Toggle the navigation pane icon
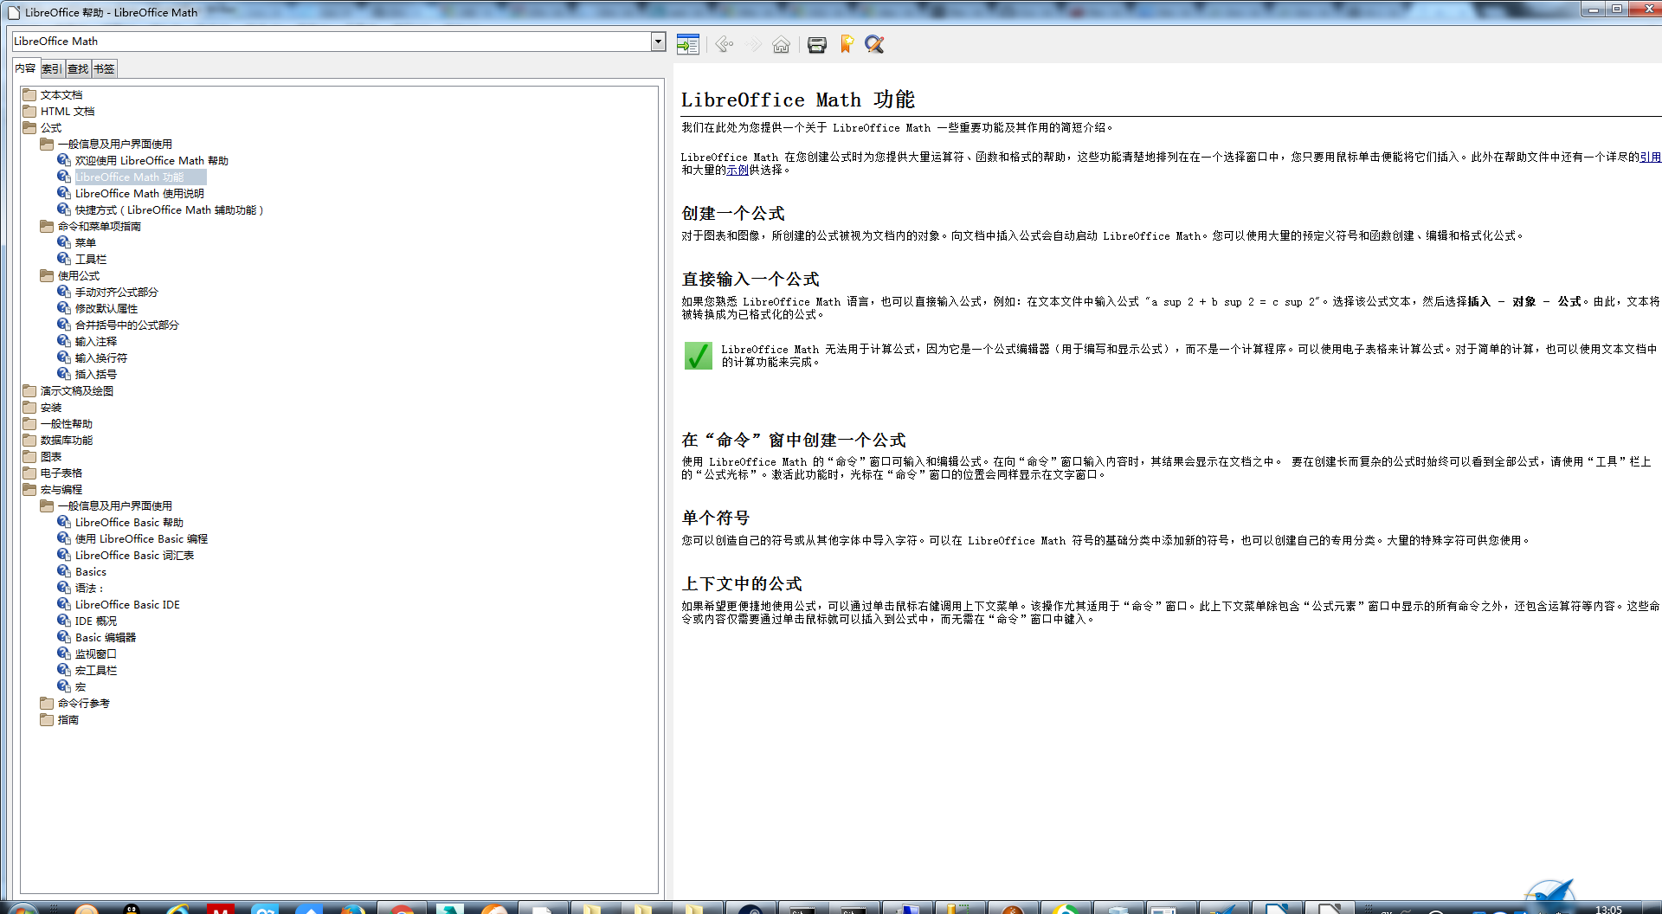Viewport: 1662px width, 914px height. [687, 45]
